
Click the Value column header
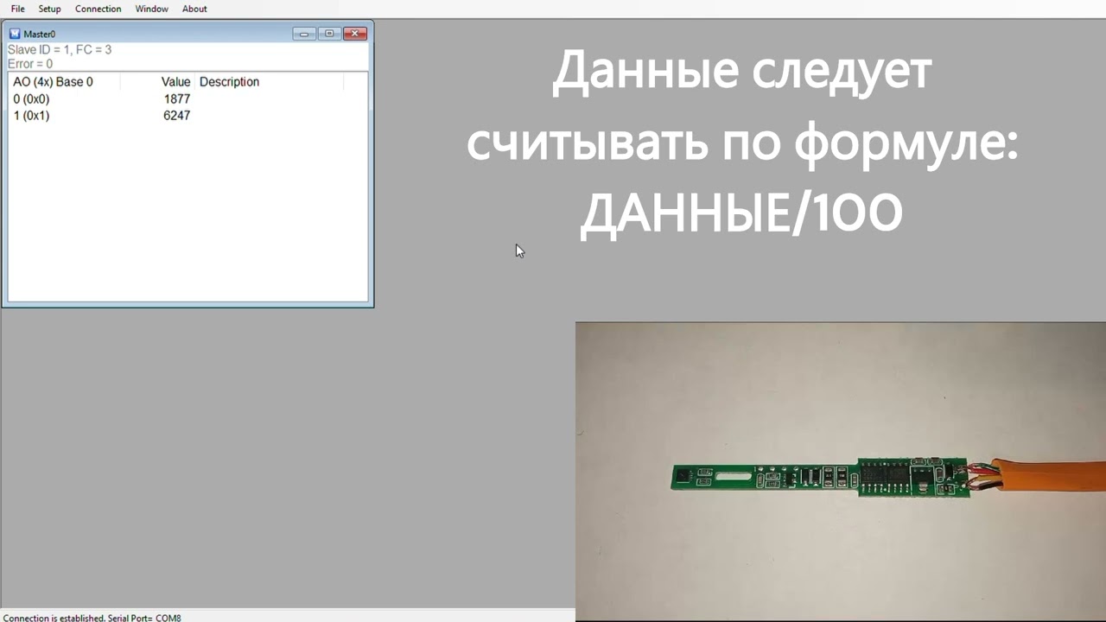[158, 82]
